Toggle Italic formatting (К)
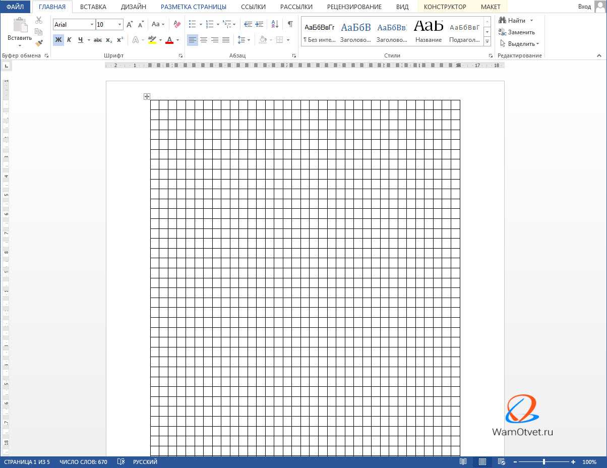 (x=69, y=40)
